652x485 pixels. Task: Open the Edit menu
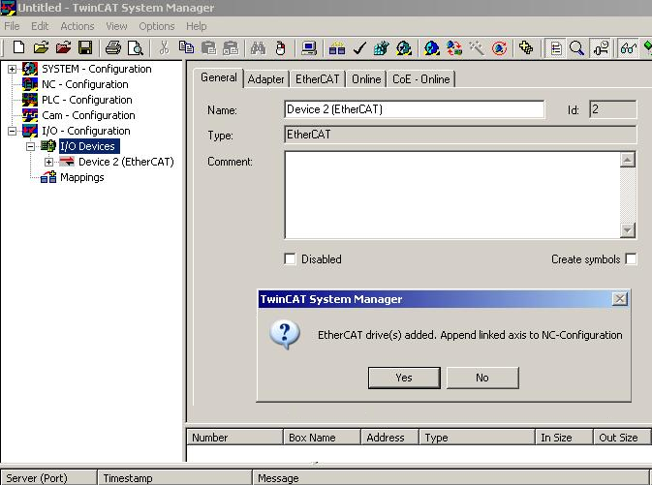click(40, 26)
